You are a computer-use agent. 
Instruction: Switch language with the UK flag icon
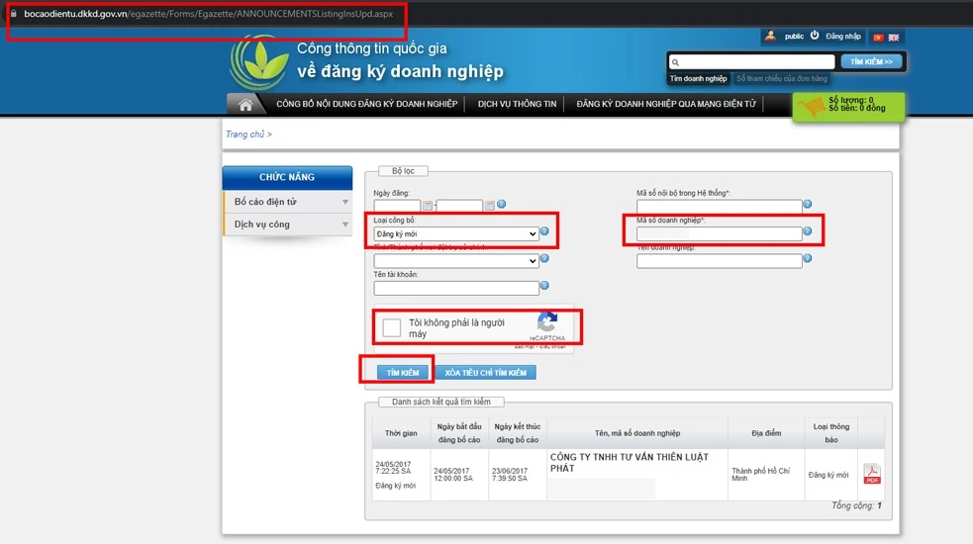[894, 38]
